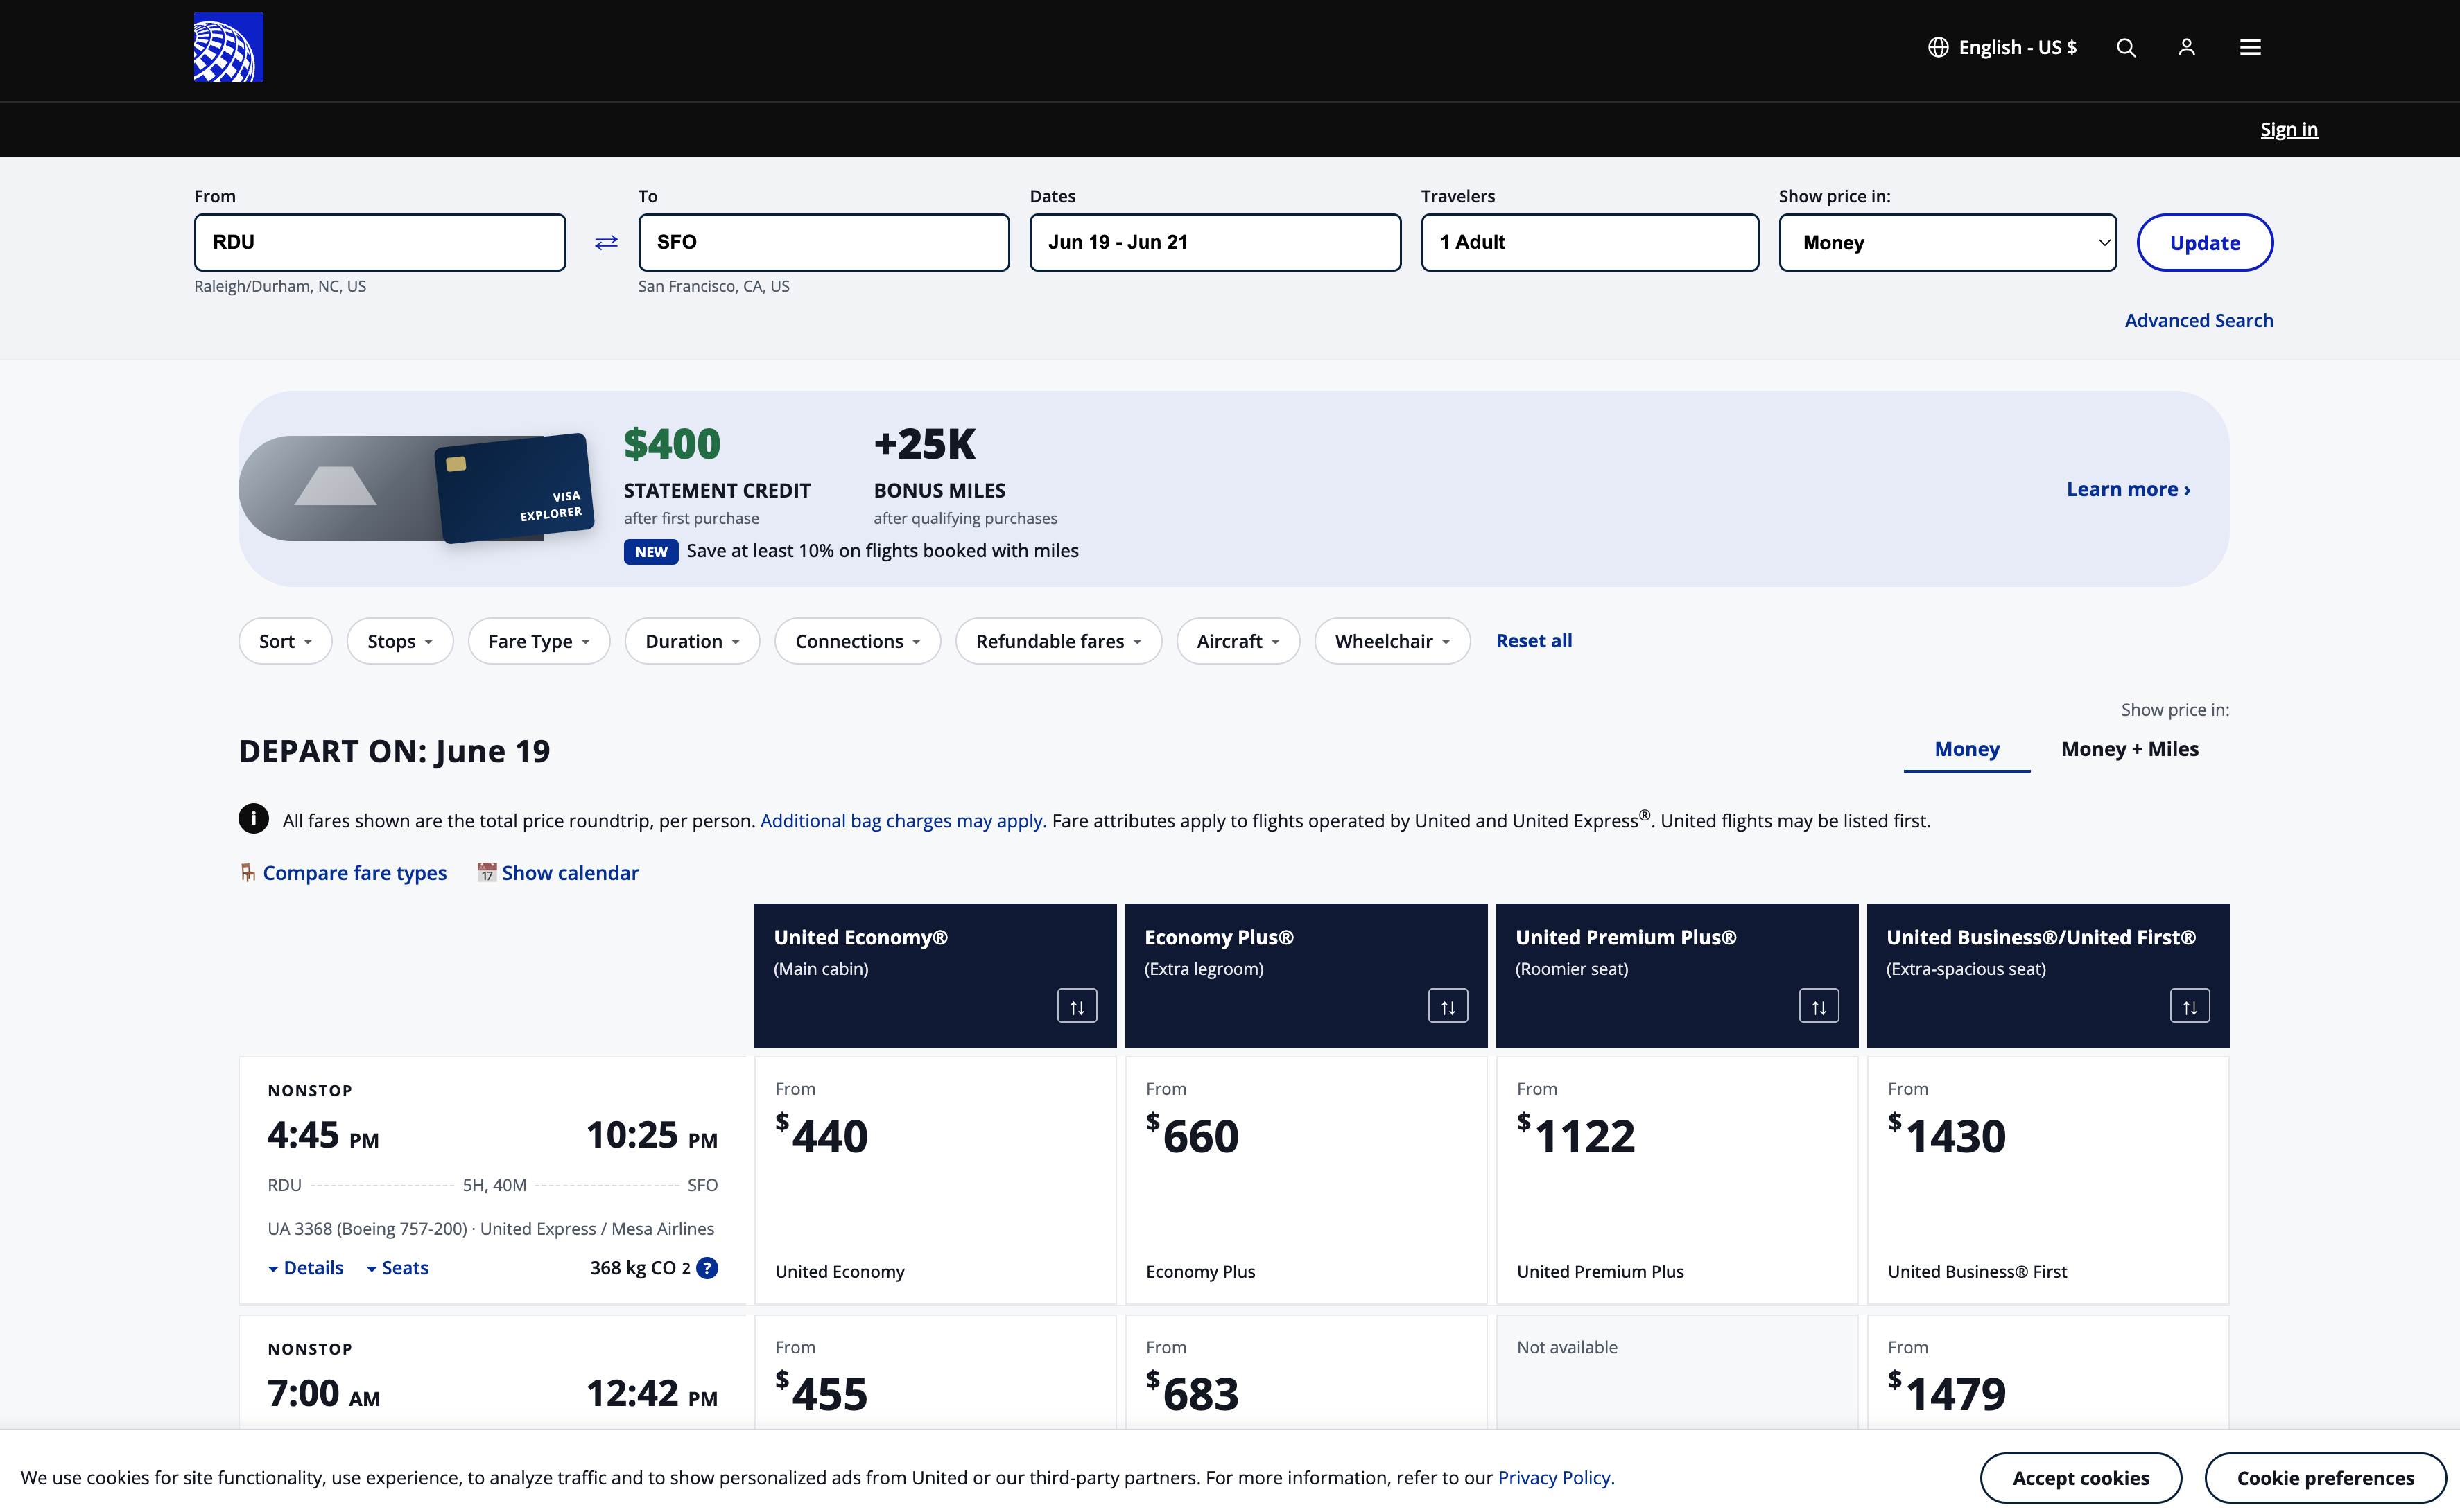
Task: Click the seat icon beside Compare fare types
Action: tap(247, 872)
